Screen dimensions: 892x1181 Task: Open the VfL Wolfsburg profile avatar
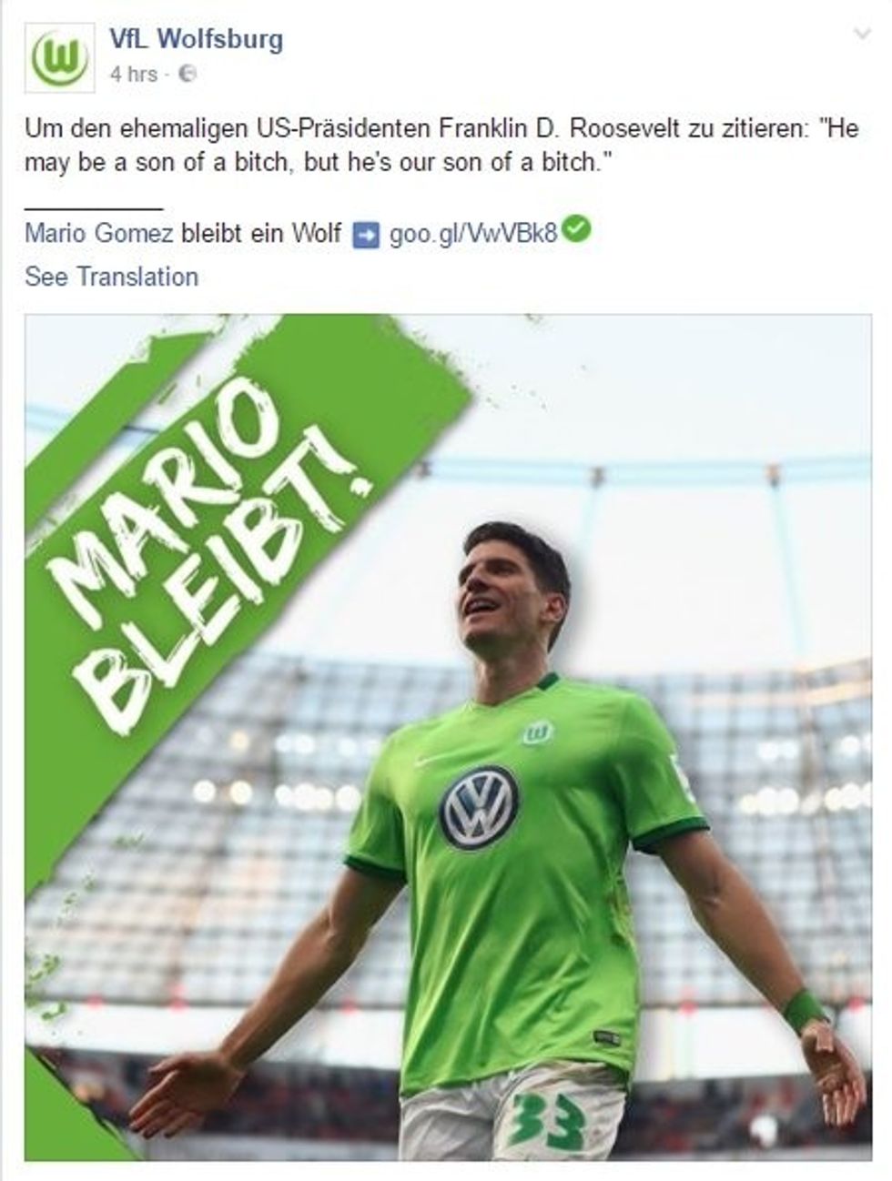click(60, 56)
